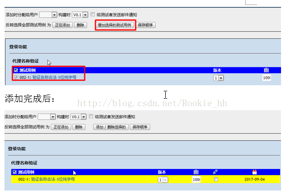295x196 pixels.
Task: Open the V0.1 build dropdown below 添加完成后
Action: (x=78, y=117)
